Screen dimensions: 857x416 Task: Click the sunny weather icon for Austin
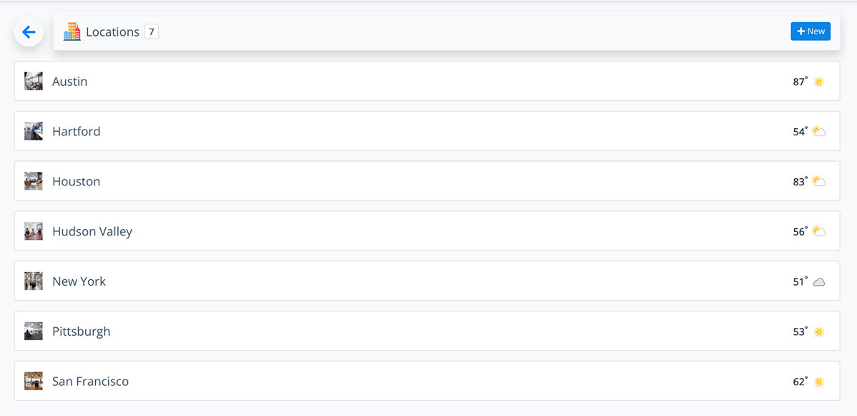click(x=819, y=82)
